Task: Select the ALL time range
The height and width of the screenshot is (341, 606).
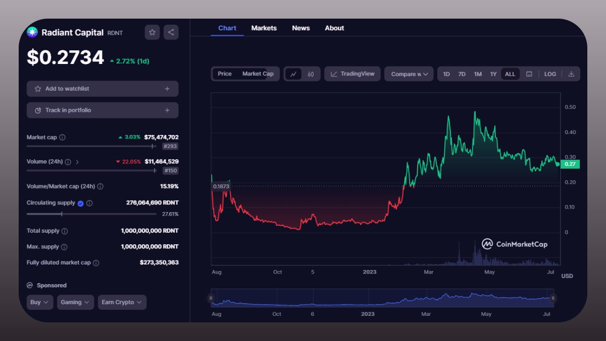Action: pos(510,74)
